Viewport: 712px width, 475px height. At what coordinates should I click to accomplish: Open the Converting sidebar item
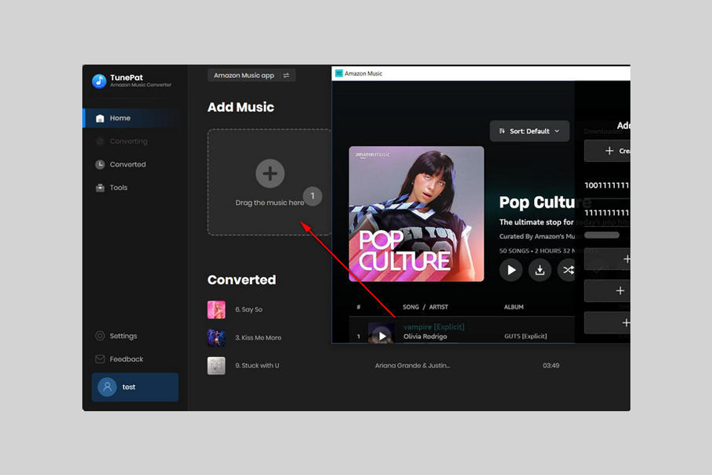(x=129, y=141)
